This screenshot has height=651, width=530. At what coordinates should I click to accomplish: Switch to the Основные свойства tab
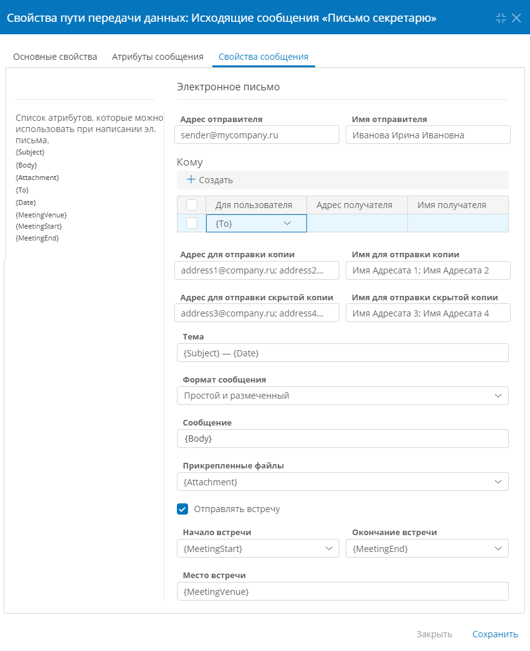click(55, 57)
